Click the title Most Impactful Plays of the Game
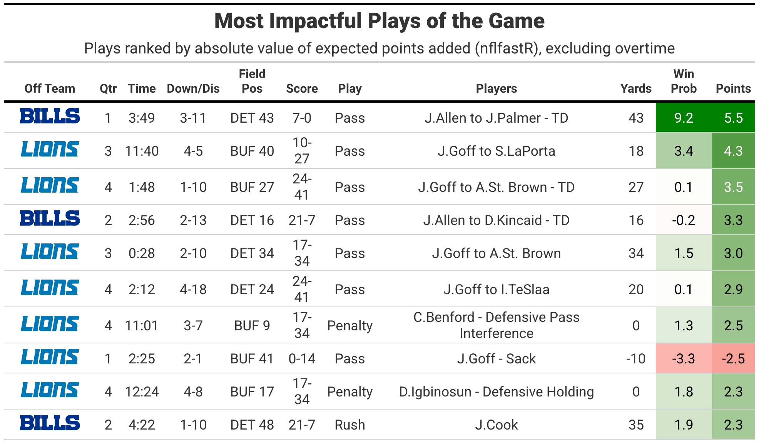Screen dimensions: 759x443 (379, 21)
